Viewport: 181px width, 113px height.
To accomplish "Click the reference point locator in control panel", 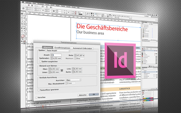I will [23, 8].
